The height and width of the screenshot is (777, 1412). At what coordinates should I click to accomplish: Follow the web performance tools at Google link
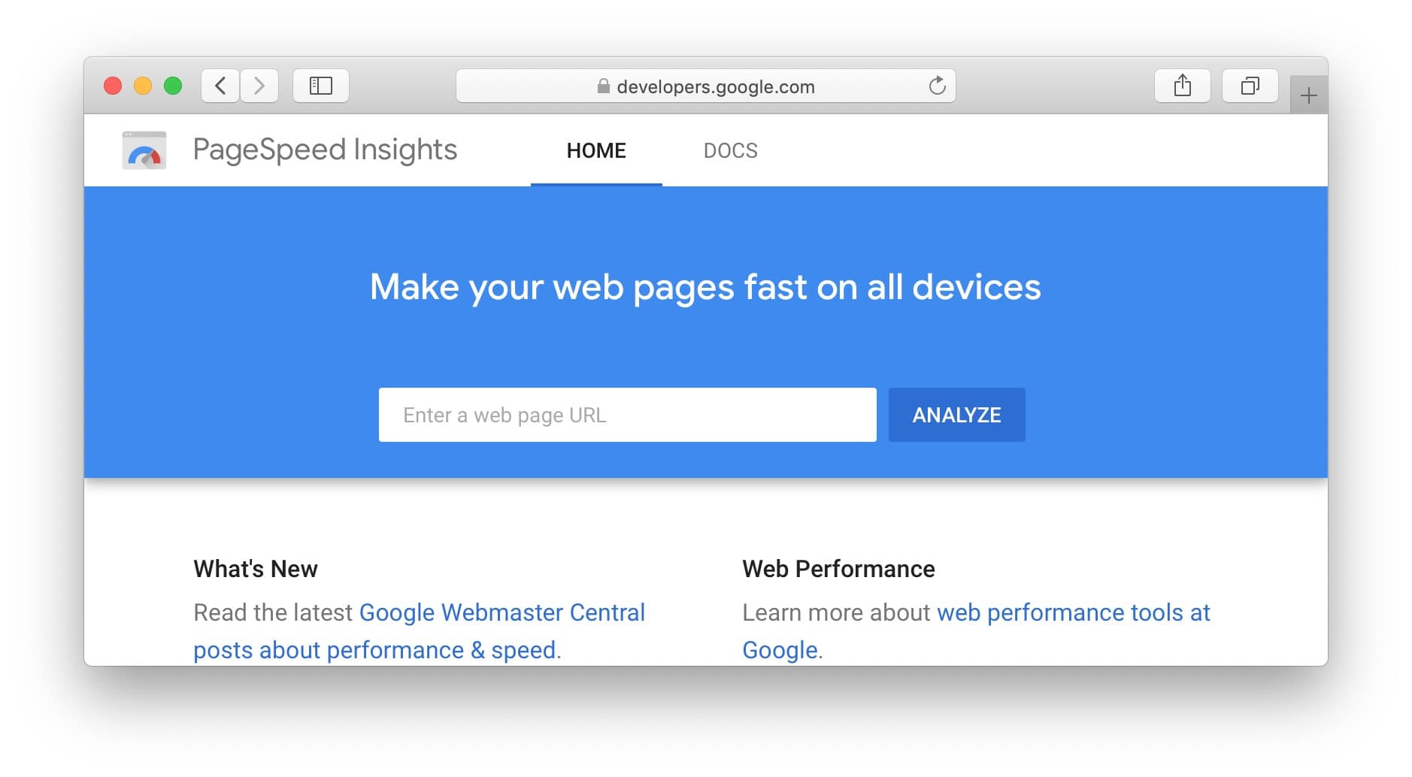tap(1073, 612)
